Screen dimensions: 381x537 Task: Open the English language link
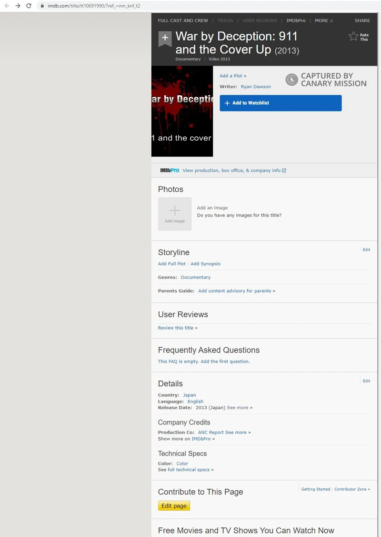195,402
